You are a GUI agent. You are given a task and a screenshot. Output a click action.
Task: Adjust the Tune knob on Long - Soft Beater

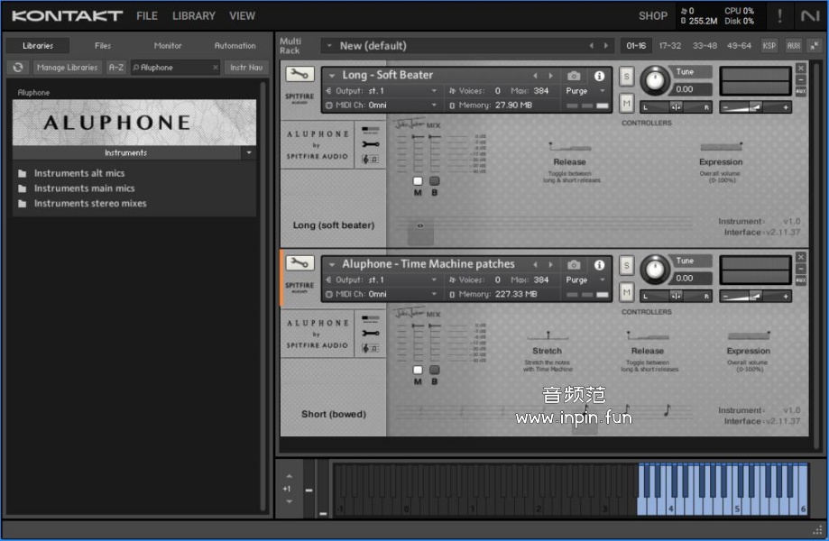point(656,81)
